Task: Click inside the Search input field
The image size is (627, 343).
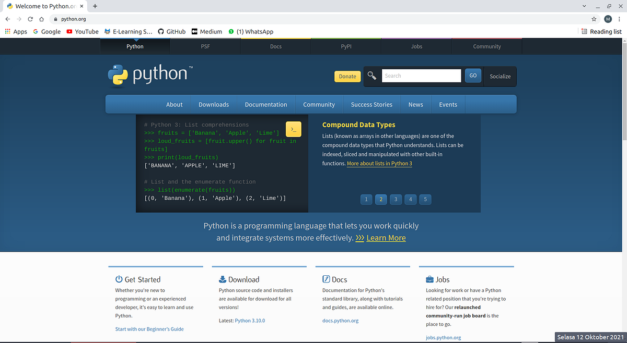Action: pos(421,76)
